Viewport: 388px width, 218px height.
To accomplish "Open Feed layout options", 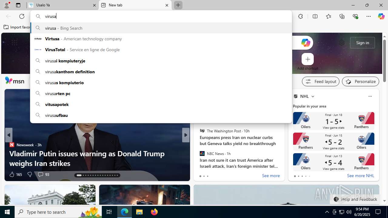I will tap(320, 81).
